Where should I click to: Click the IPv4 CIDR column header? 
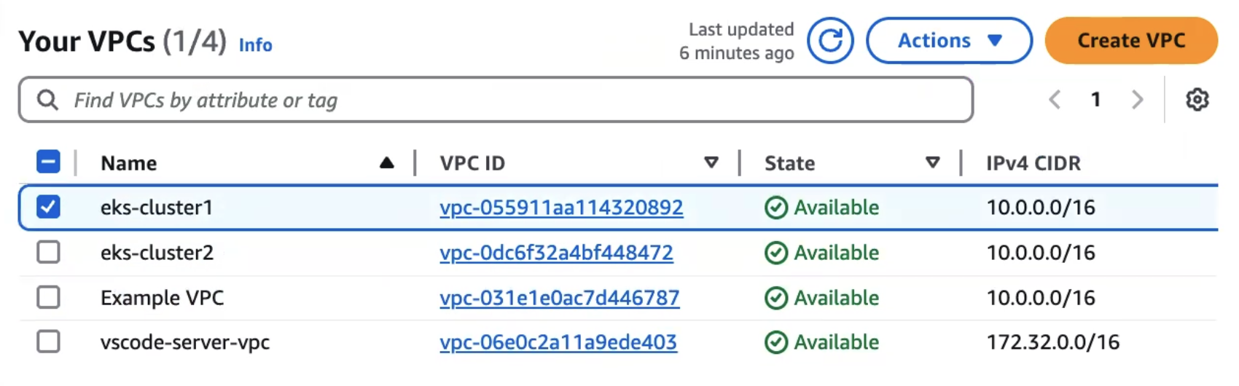point(1033,163)
